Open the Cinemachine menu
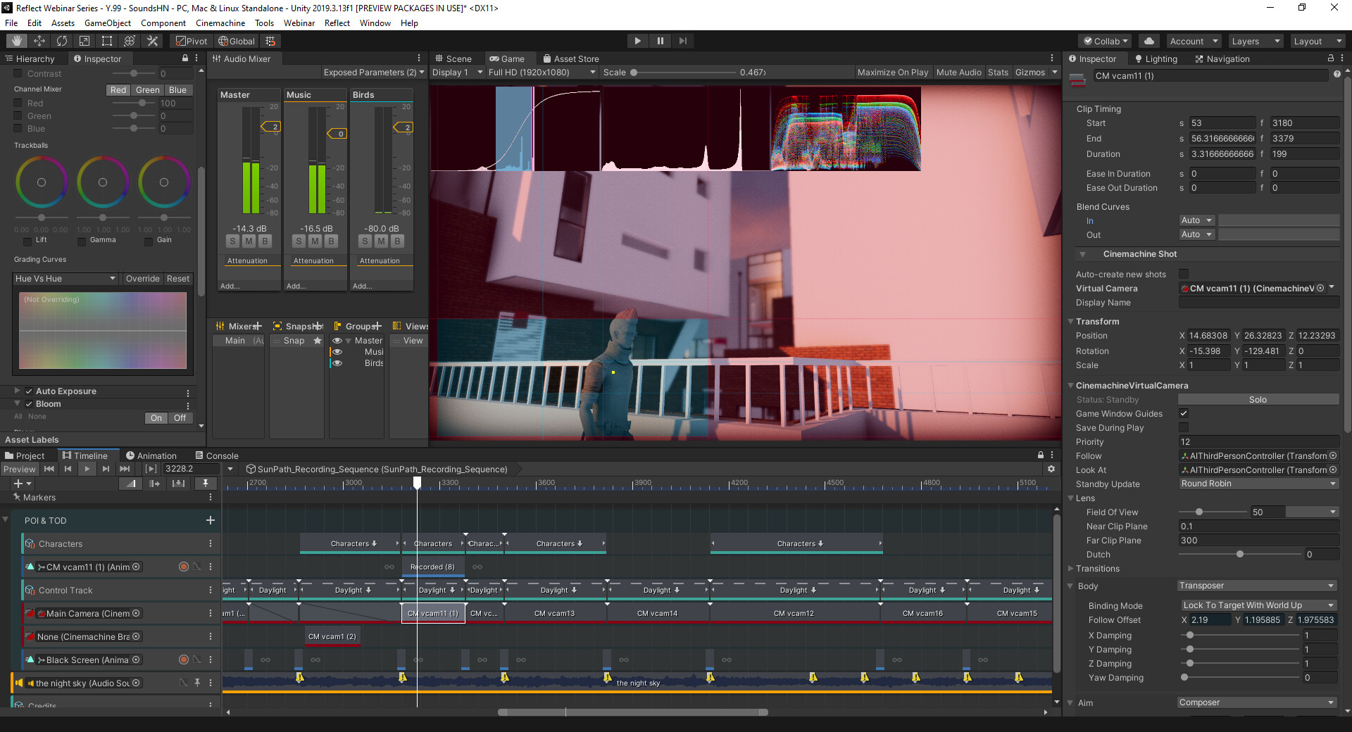1352x732 pixels. pyautogui.click(x=220, y=23)
